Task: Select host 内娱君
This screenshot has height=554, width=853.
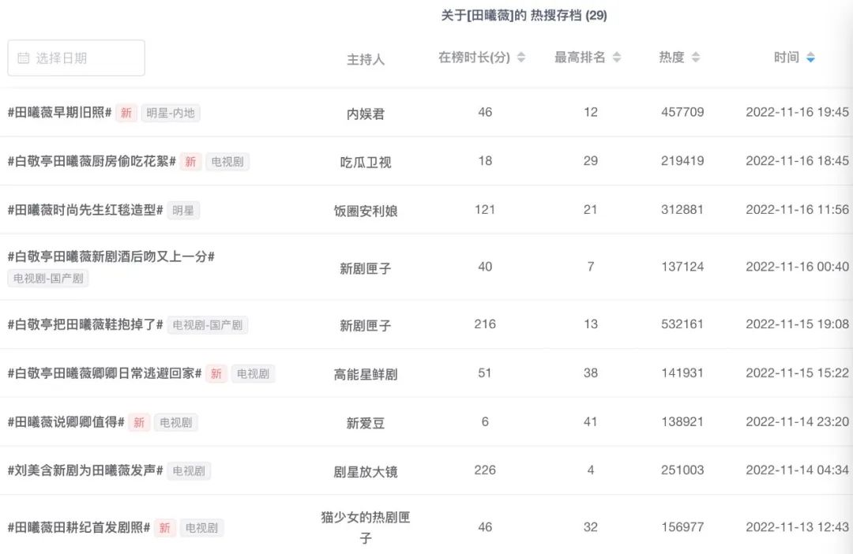Action: [366, 114]
